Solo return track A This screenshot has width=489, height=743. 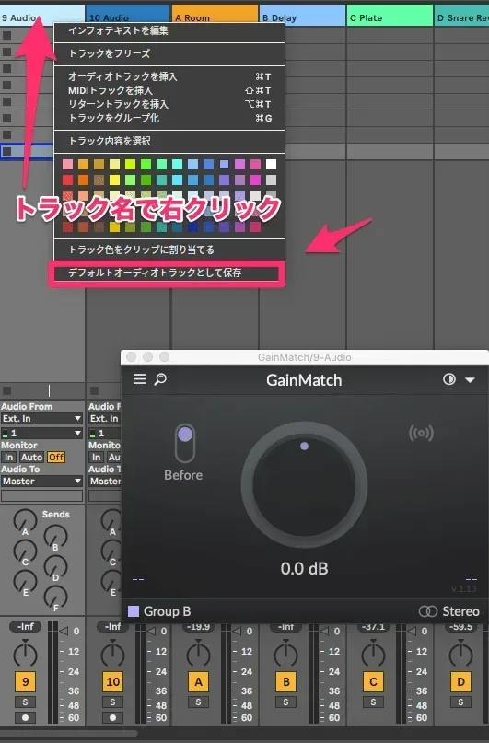tap(199, 702)
